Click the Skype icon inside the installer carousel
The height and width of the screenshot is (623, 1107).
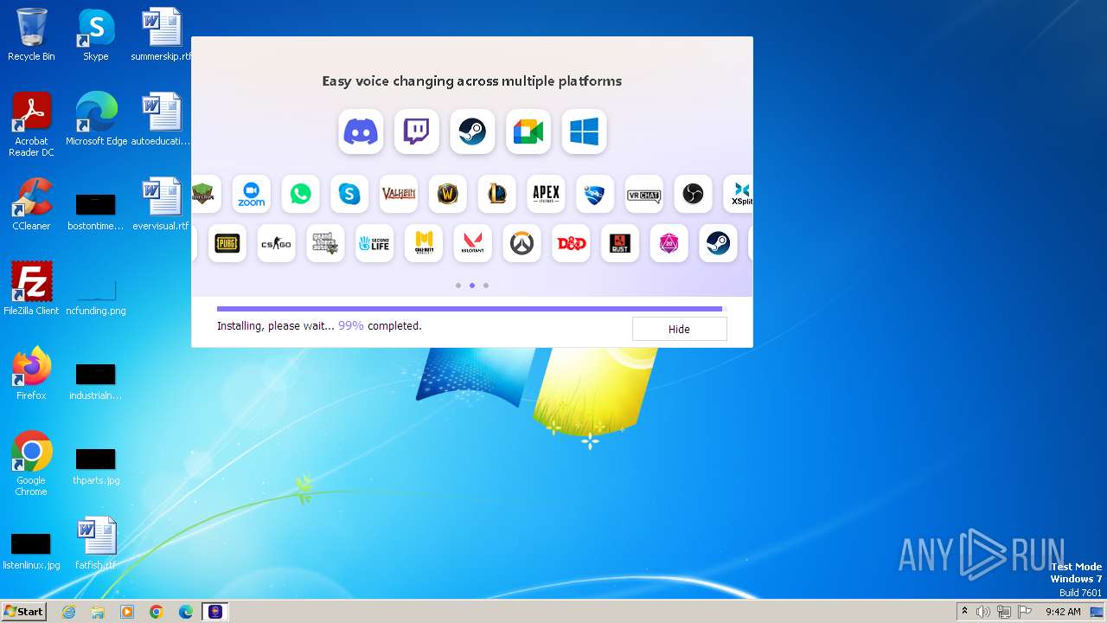[349, 194]
